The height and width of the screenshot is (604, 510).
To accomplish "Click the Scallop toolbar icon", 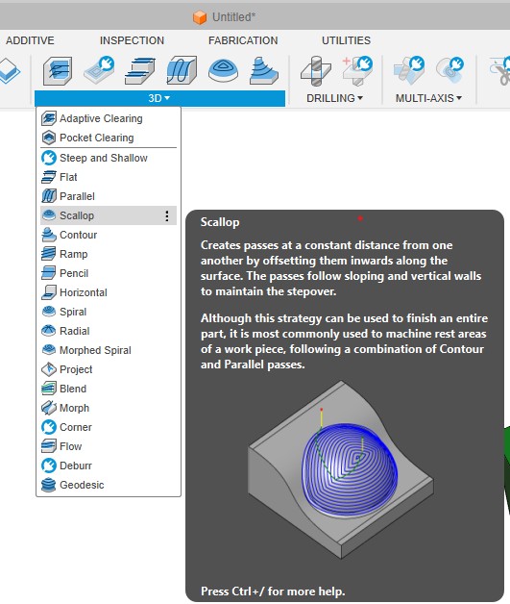I will tap(223, 70).
